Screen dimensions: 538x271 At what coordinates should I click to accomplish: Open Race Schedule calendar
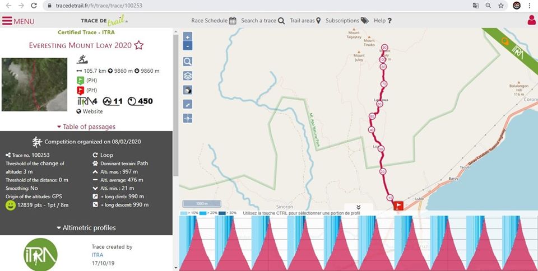pyautogui.click(x=214, y=21)
